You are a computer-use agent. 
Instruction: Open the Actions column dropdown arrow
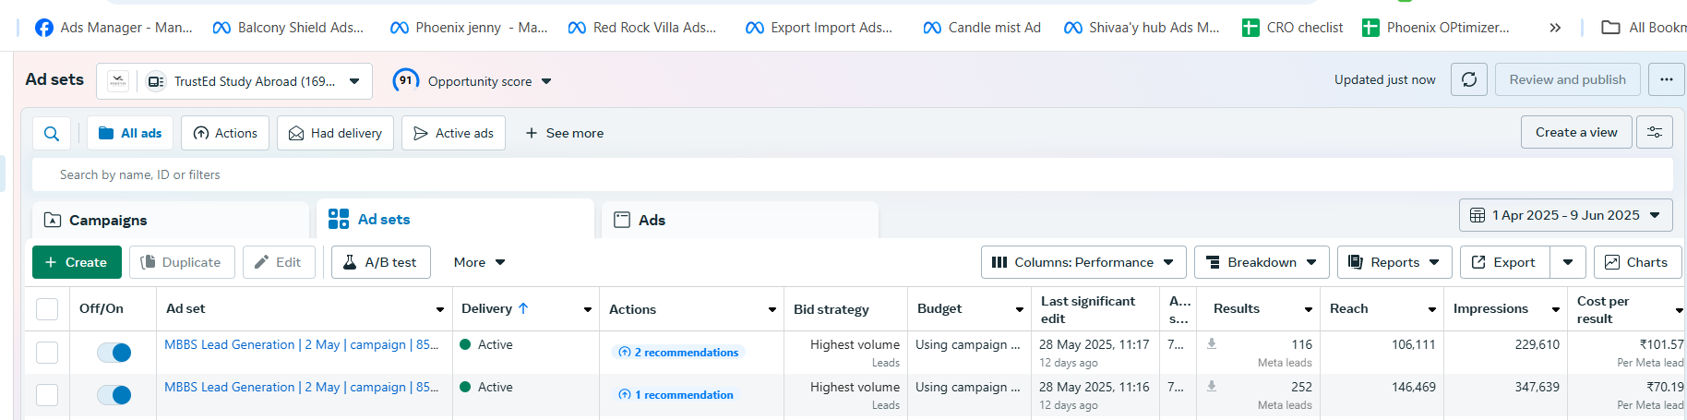point(772,309)
